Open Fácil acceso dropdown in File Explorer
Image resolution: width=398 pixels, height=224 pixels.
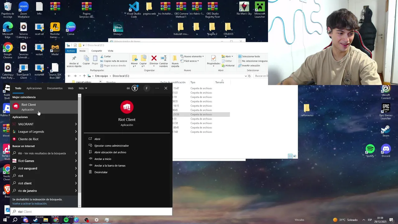click(x=190, y=61)
